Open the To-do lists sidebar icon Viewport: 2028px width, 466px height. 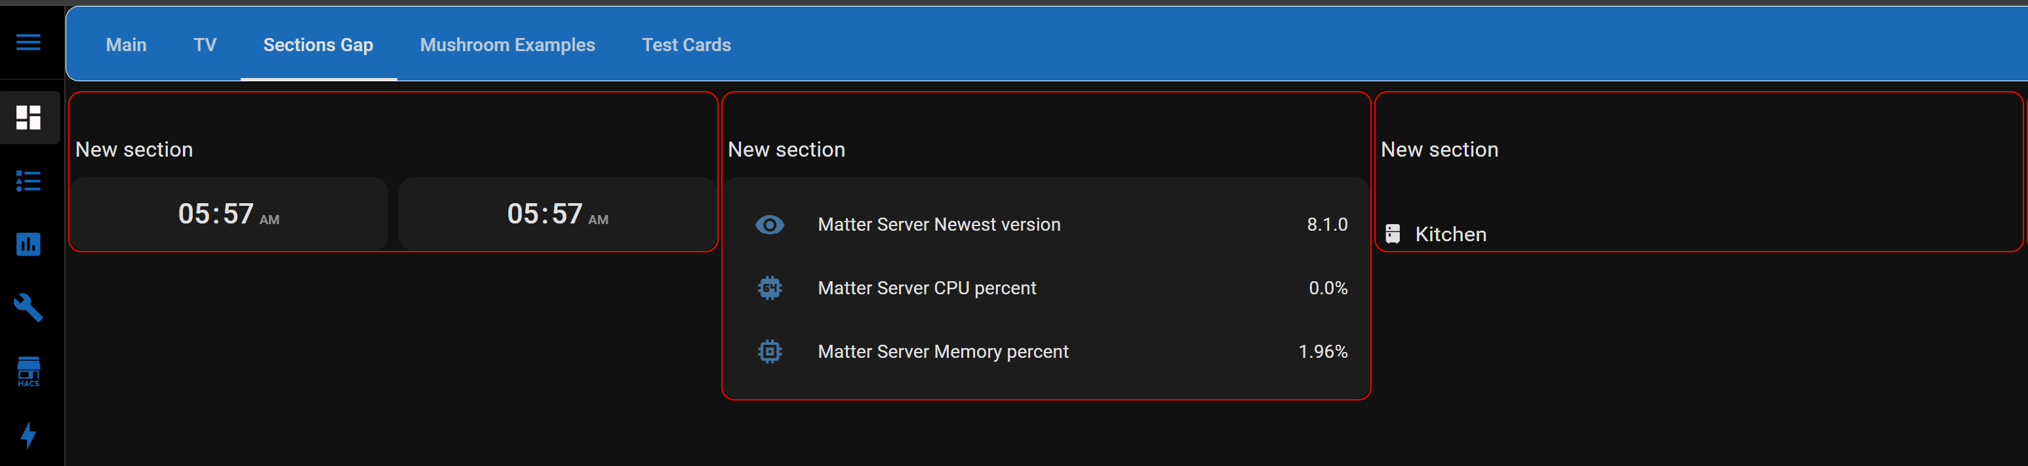(28, 182)
